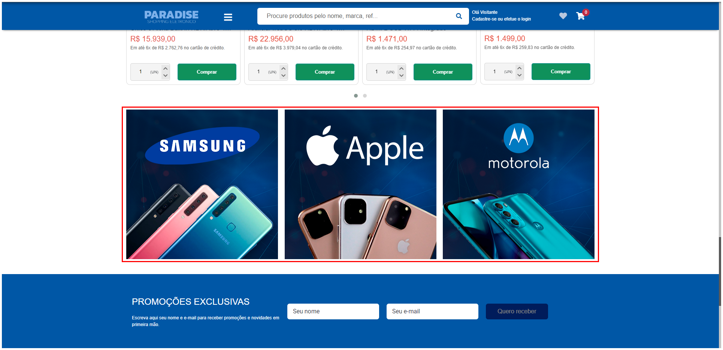Decrease quantity for the R$ 22.956,00 product
The height and width of the screenshot is (350, 723).
pyautogui.click(x=284, y=76)
